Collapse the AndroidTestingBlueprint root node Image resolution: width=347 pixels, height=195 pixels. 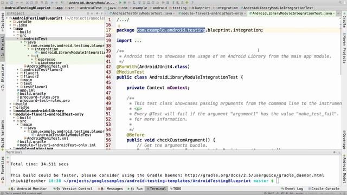coord(7,18)
